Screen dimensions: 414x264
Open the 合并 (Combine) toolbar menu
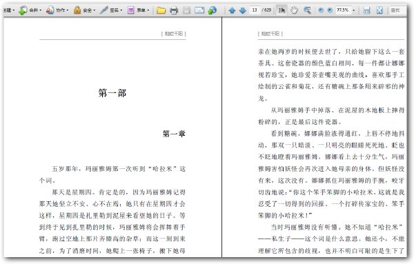tap(30, 10)
